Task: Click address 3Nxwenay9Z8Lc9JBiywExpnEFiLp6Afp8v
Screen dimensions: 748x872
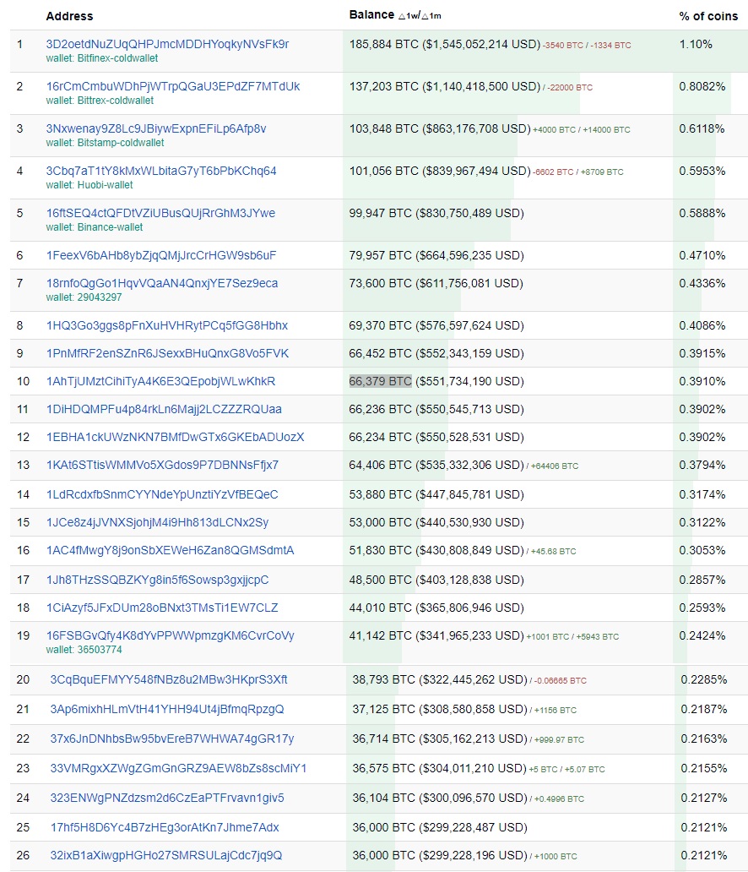Action: pos(156,128)
